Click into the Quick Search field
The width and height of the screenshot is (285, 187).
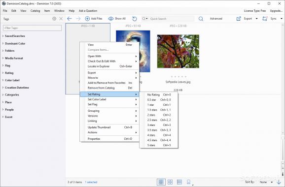pos(172,19)
